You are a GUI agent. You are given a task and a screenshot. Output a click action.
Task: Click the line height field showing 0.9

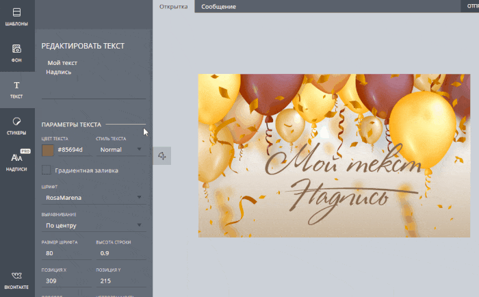point(121,253)
